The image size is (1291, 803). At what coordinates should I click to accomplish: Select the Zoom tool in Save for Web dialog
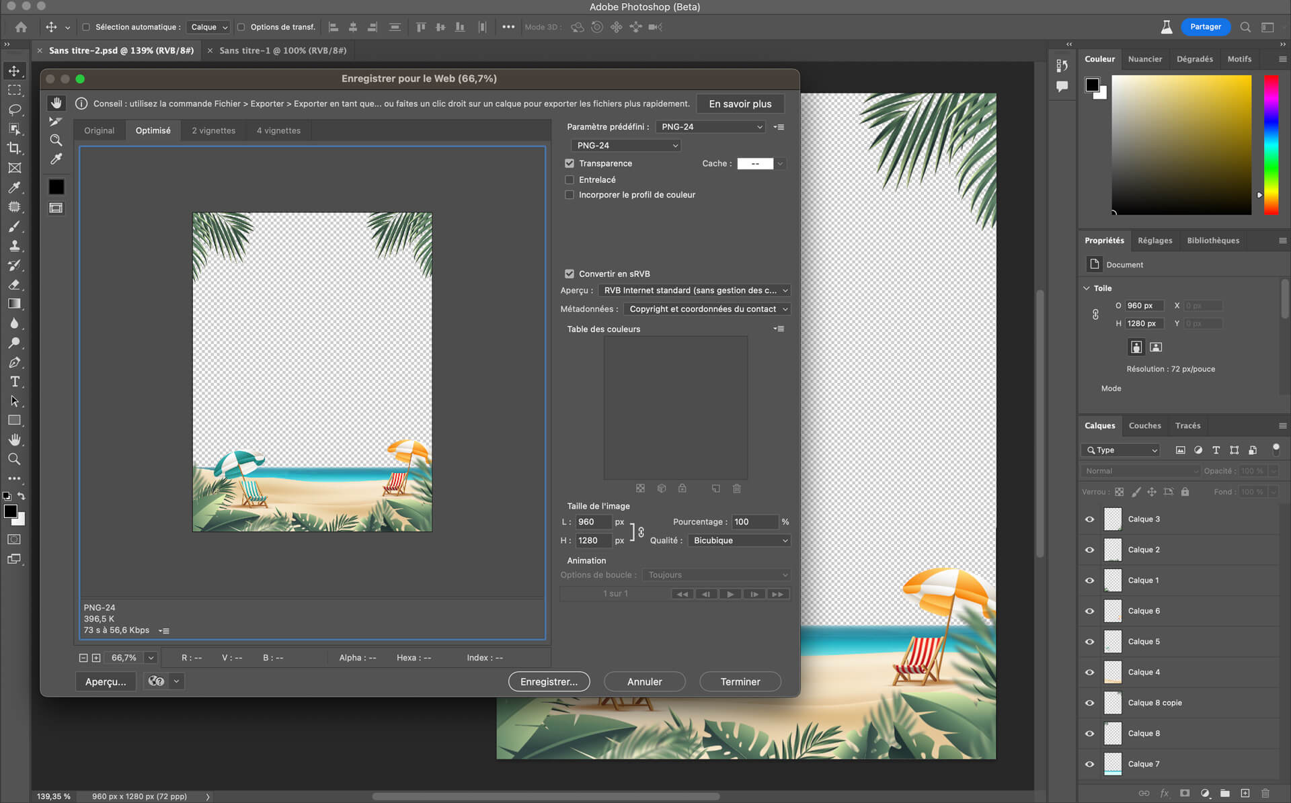coord(56,140)
